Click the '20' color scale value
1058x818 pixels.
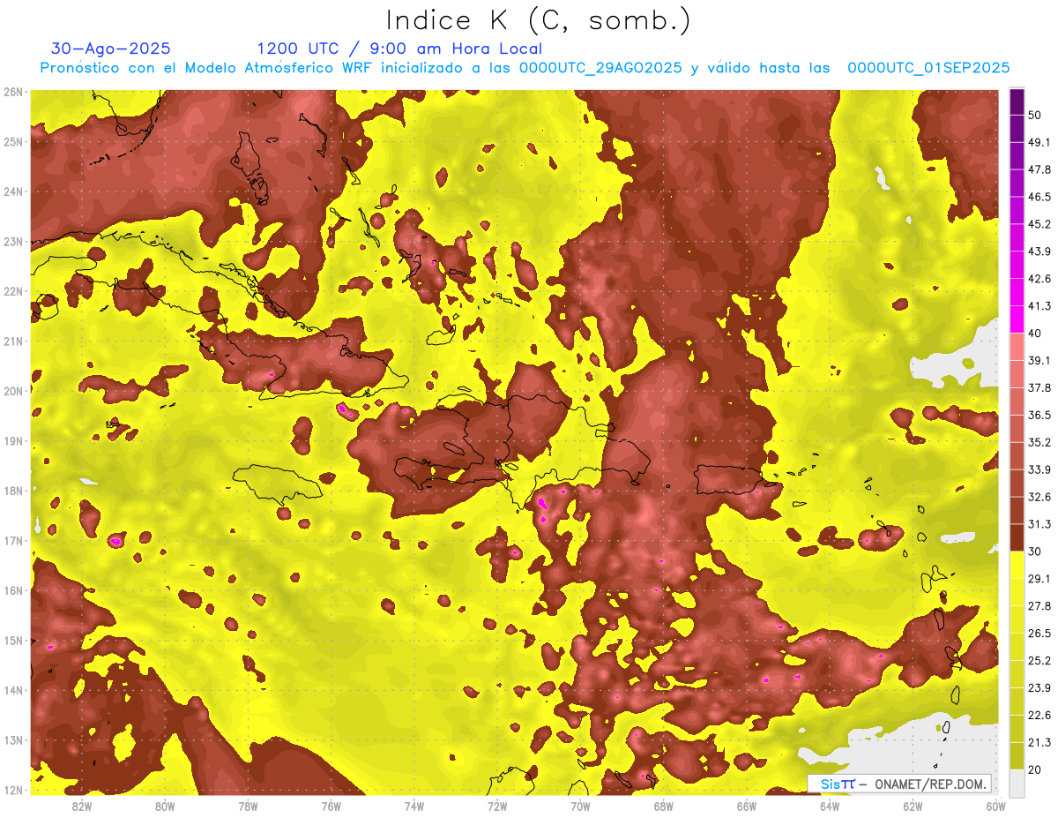click(x=1034, y=769)
